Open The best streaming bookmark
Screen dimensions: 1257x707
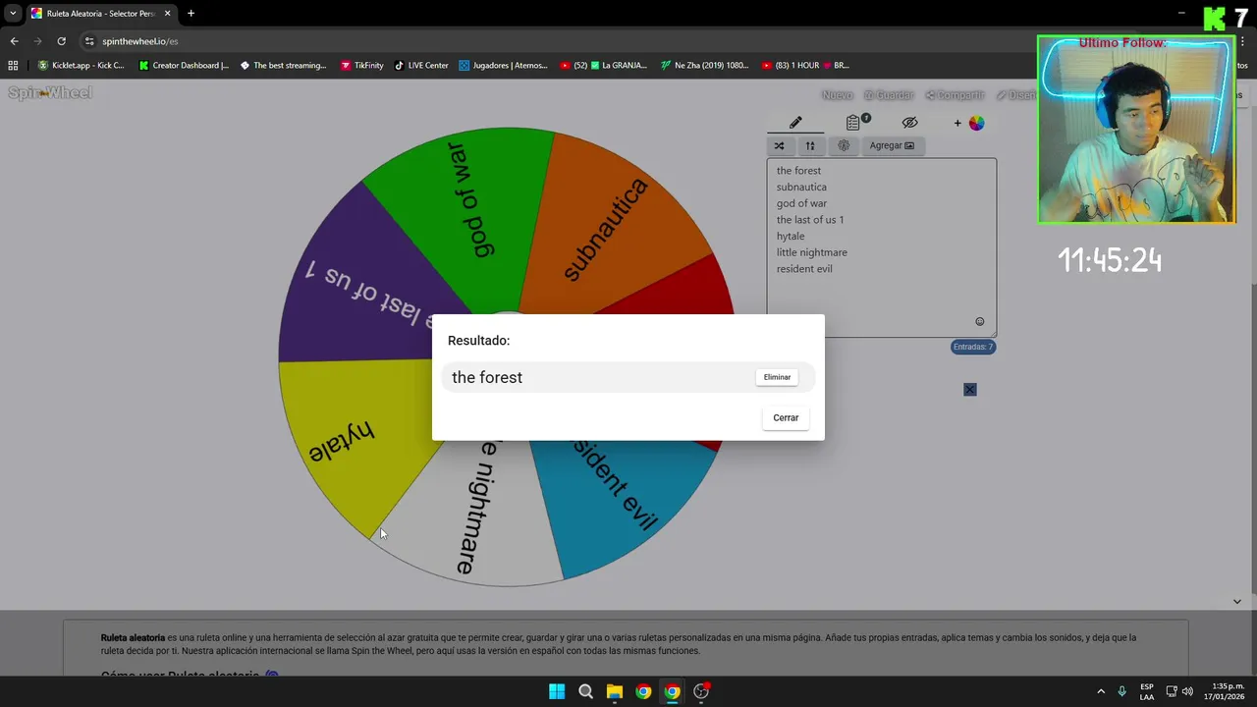(x=284, y=66)
